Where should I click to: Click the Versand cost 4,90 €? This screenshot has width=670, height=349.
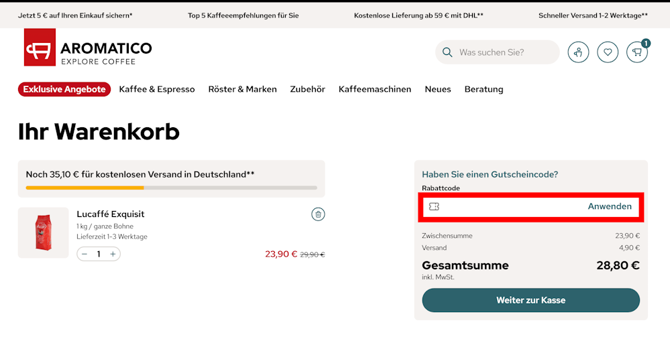[629, 248]
